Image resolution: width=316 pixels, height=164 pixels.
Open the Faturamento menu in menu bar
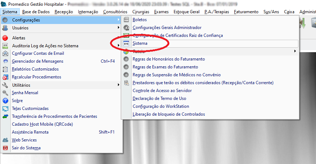tap(246, 12)
